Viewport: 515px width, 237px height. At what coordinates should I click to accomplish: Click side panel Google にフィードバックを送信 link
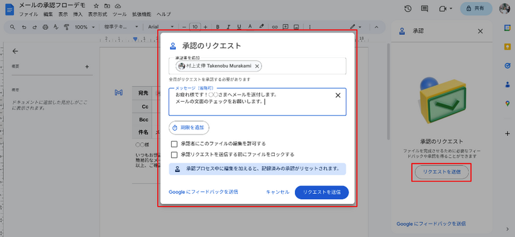(431, 224)
